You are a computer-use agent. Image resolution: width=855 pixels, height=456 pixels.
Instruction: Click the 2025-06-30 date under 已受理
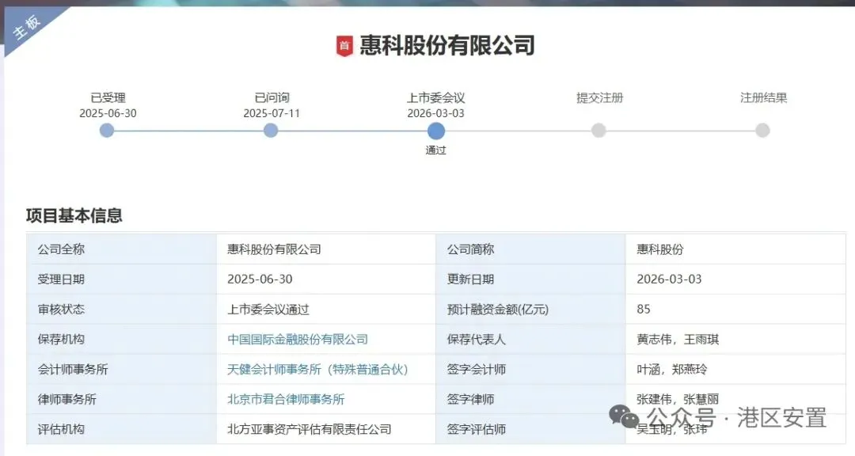coord(108,113)
